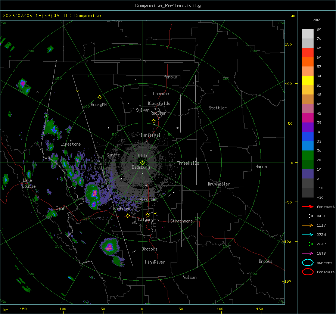Image resolution: width=336 pixels, height=314 pixels.
Task: Click the white 04DK arrow icon
Action: (x=308, y=216)
